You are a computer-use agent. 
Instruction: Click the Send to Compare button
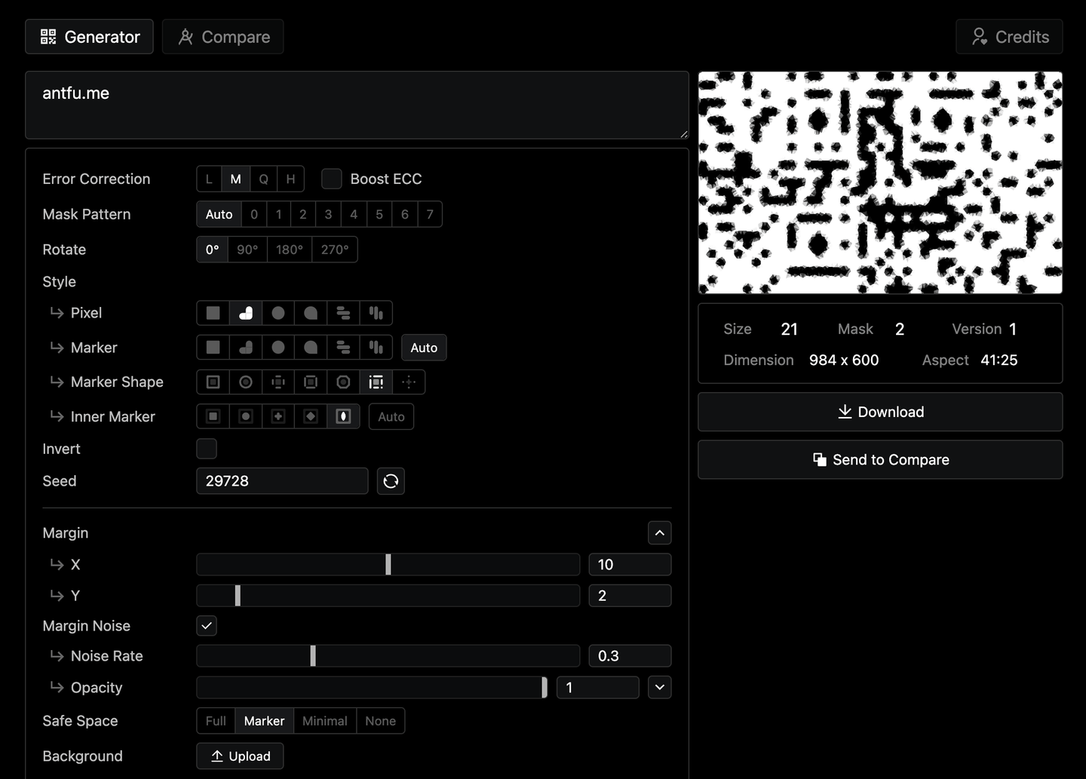coord(880,460)
